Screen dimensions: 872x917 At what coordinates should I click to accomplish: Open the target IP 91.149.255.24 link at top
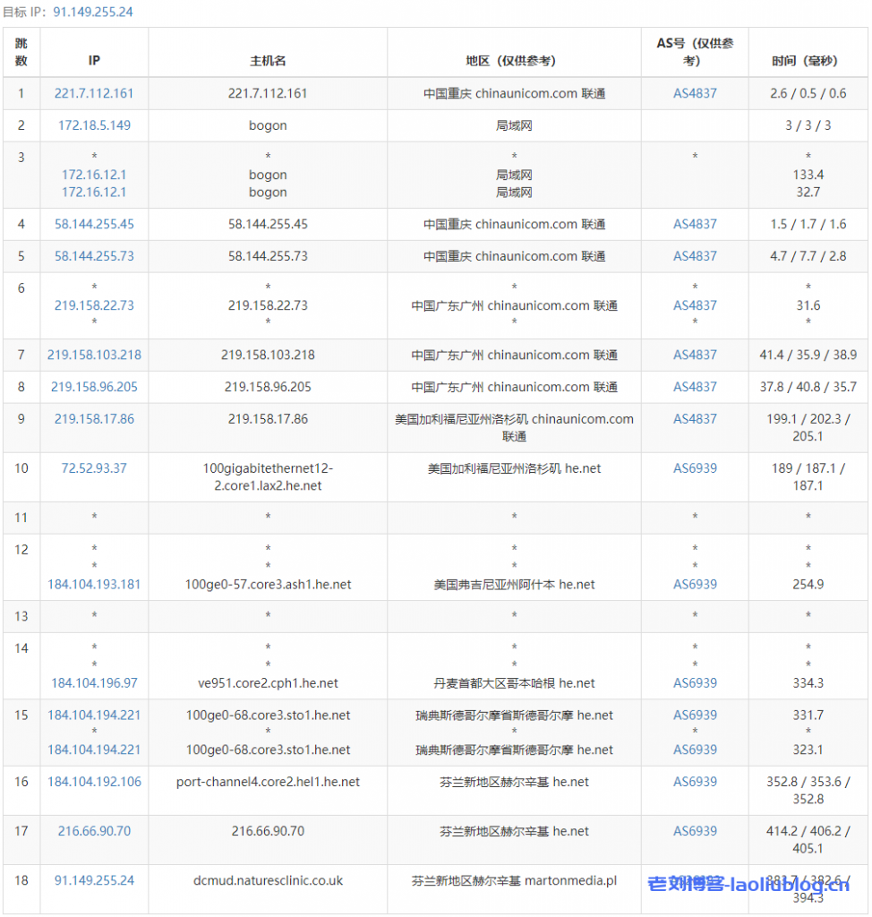coord(93,13)
